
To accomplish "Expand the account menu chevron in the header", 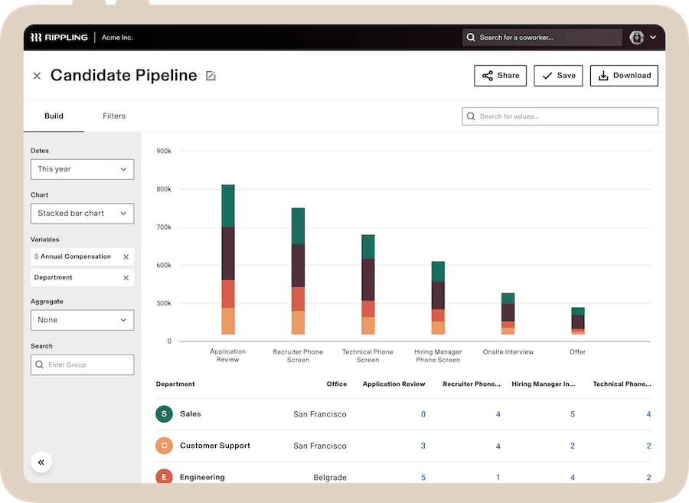I will 653,37.
